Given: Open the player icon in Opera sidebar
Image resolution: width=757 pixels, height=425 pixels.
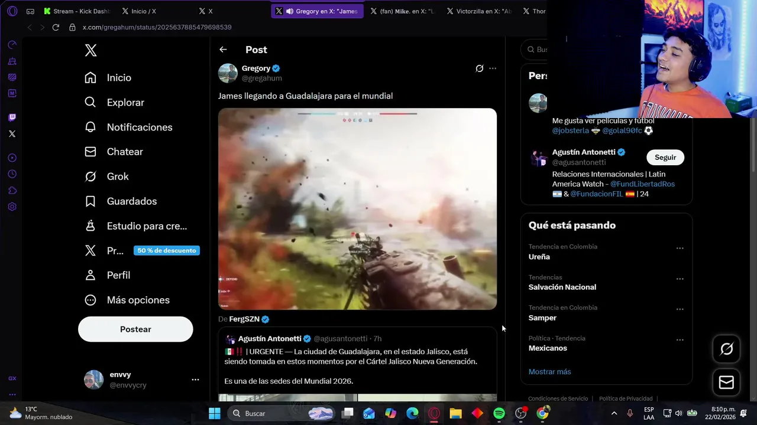Looking at the screenshot, I should click(x=12, y=158).
